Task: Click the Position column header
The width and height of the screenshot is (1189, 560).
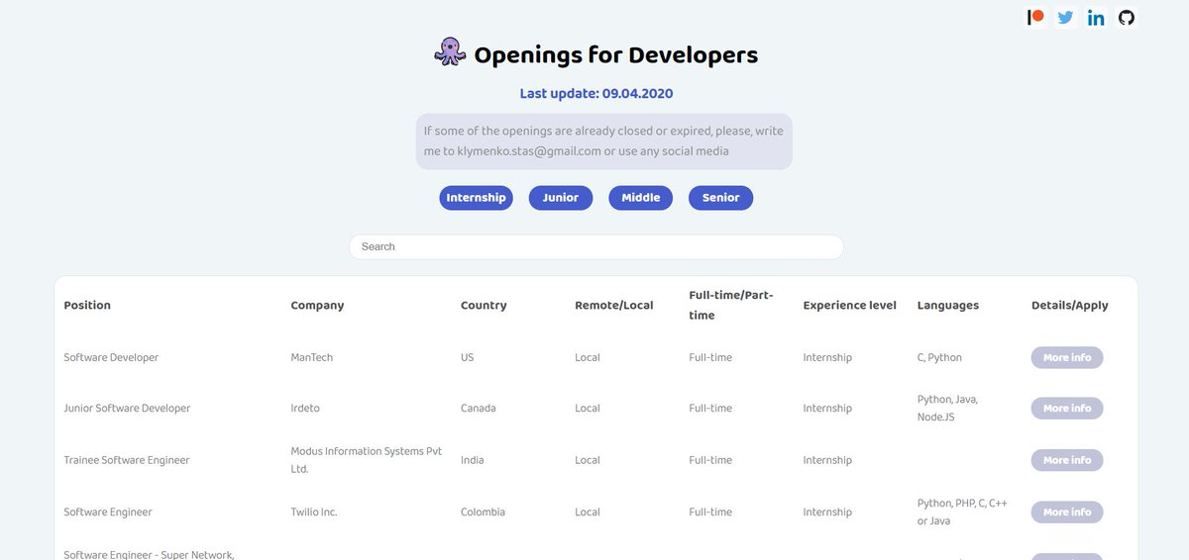Action: tap(87, 306)
